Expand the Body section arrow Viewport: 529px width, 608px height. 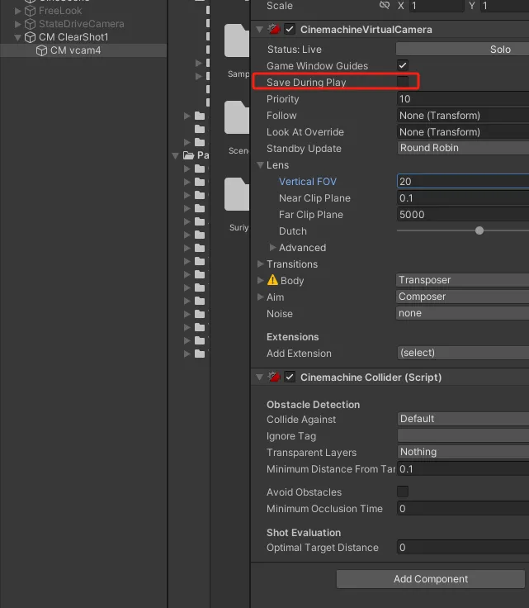[x=260, y=280]
